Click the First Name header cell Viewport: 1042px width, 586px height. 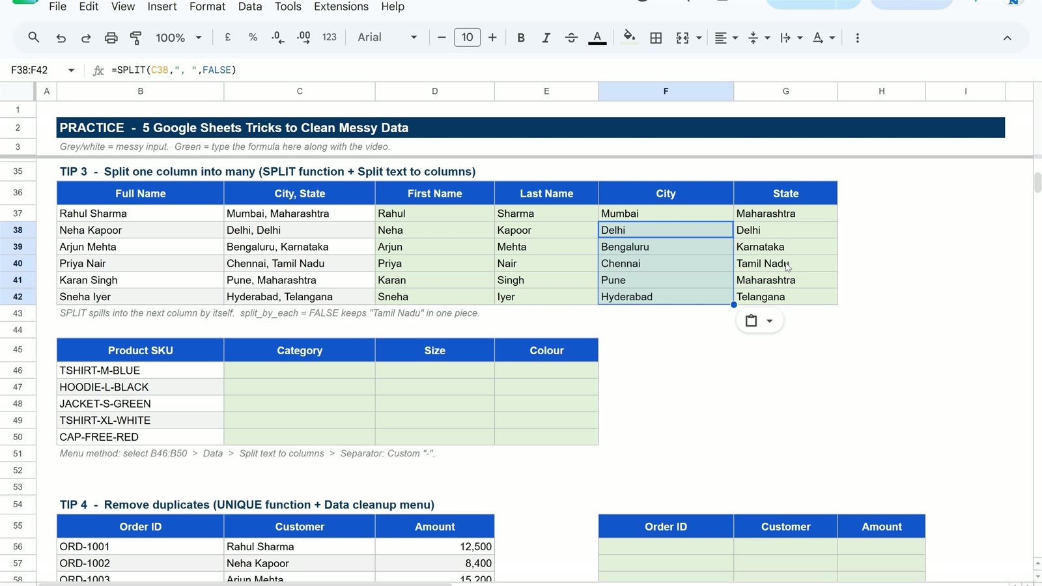(x=435, y=193)
